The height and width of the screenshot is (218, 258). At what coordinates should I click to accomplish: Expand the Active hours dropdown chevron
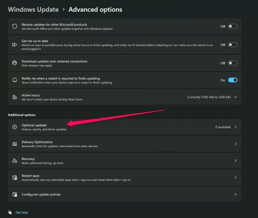pos(236,97)
